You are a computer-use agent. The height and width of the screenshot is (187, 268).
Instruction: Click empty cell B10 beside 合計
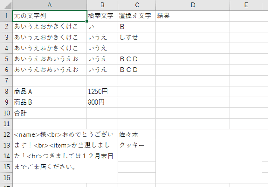tap(102, 113)
